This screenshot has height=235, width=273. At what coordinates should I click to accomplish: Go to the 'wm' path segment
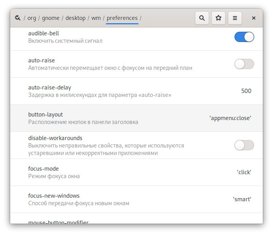[96, 18]
